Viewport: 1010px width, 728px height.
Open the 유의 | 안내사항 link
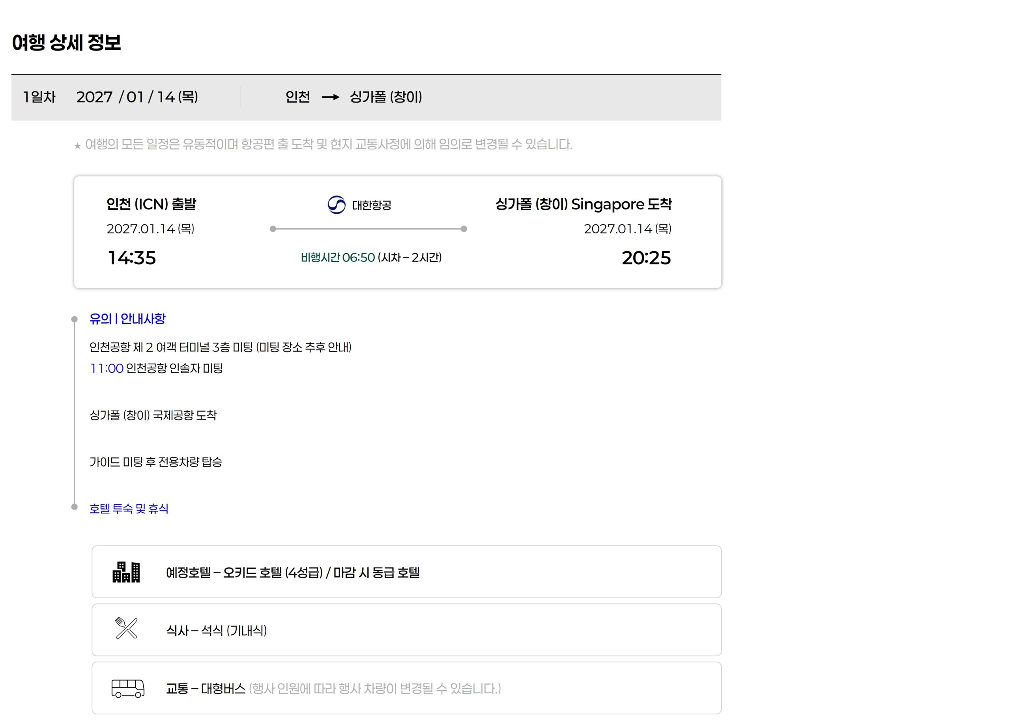(x=127, y=319)
